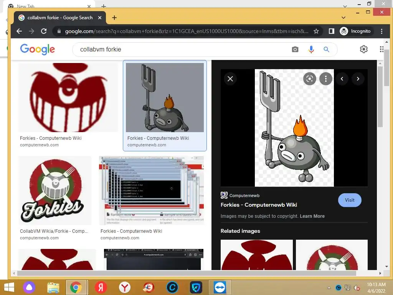
Task: Open preview image more options menu
Action: coord(325,79)
